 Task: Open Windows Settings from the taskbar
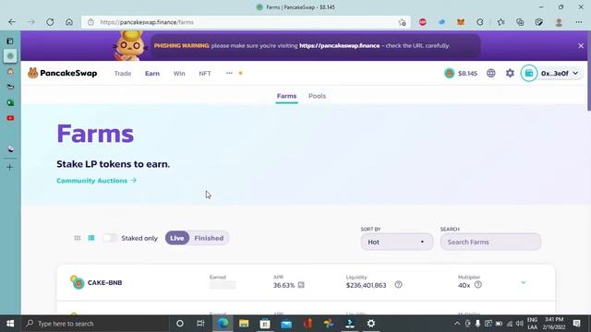pos(371,324)
